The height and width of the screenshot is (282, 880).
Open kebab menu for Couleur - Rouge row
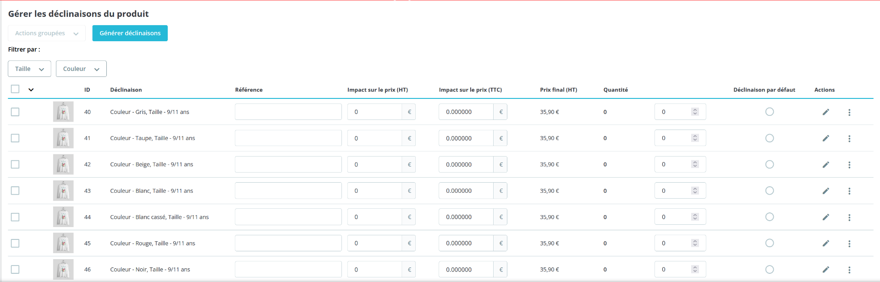click(849, 244)
